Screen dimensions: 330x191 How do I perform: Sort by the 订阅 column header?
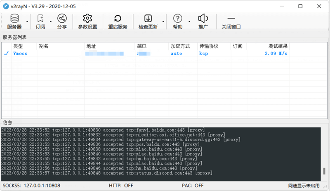point(239,46)
